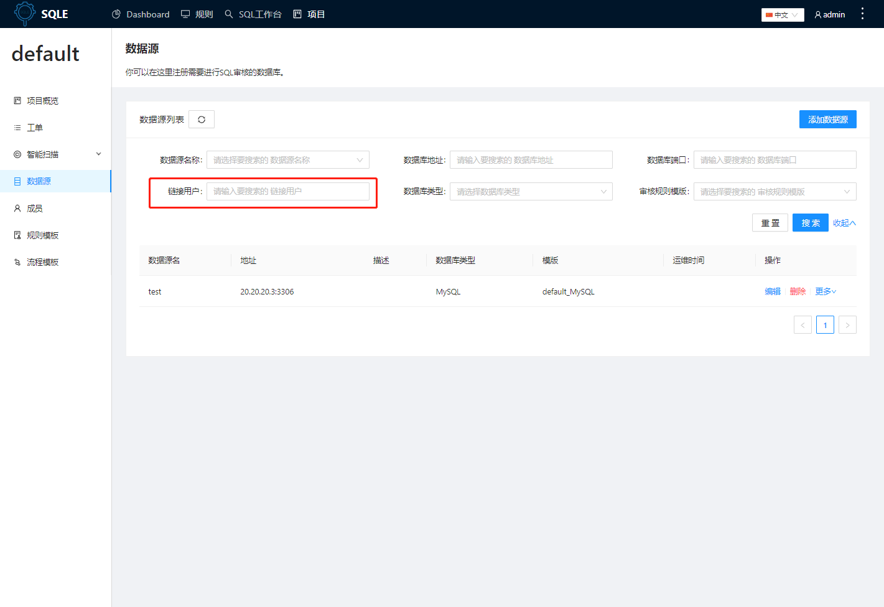Refresh the 数据源列表 with the reload icon
This screenshot has height=607, width=884.
click(x=201, y=119)
